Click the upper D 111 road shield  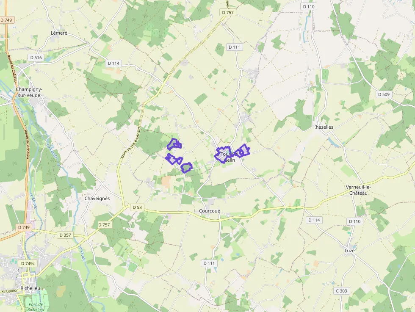pyautogui.click(x=234, y=47)
